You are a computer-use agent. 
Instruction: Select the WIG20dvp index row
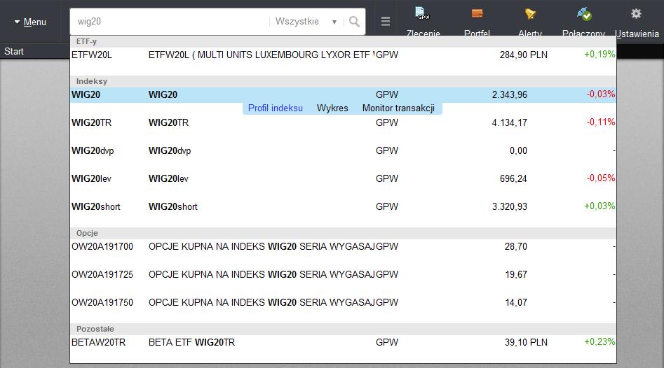coord(343,151)
